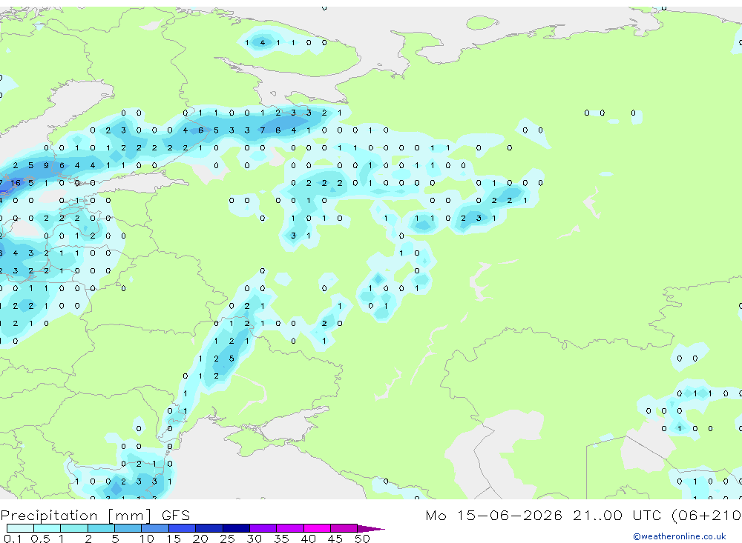Click the 45–50 mm legend color box
The width and height of the screenshot is (742, 543).
344,528
